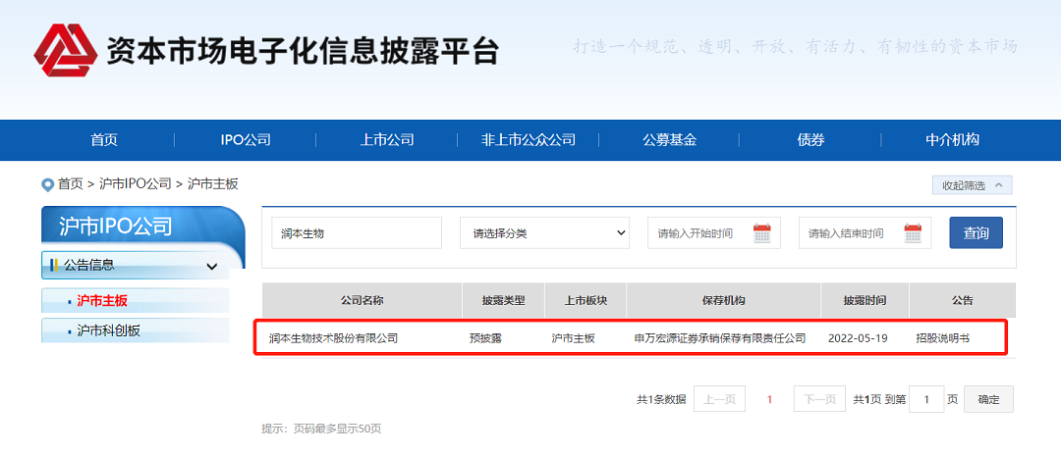Click the 下一页 pagination button
The width and height of the screenshot is (1061, 456).
tap(819, 399)
